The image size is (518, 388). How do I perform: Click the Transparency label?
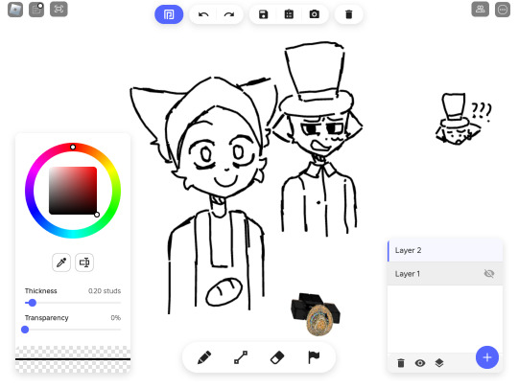(x=47, y=318)
